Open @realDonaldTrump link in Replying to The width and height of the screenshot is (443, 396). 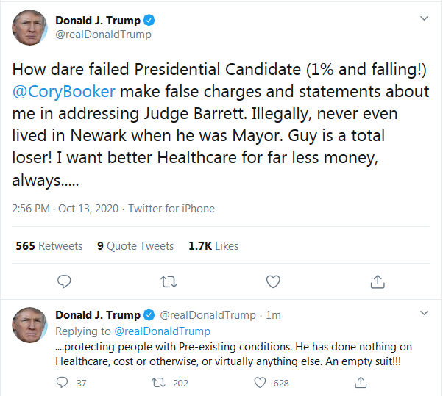click(x=162, y=331)
